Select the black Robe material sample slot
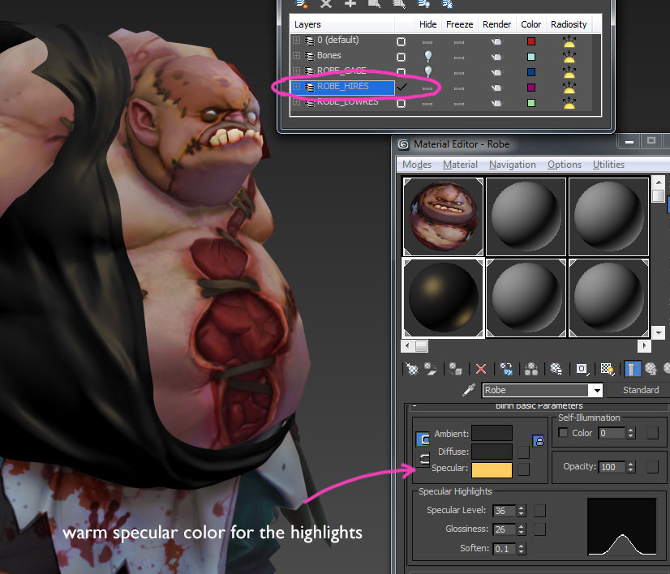670x574 pixels. pos(443,298)
